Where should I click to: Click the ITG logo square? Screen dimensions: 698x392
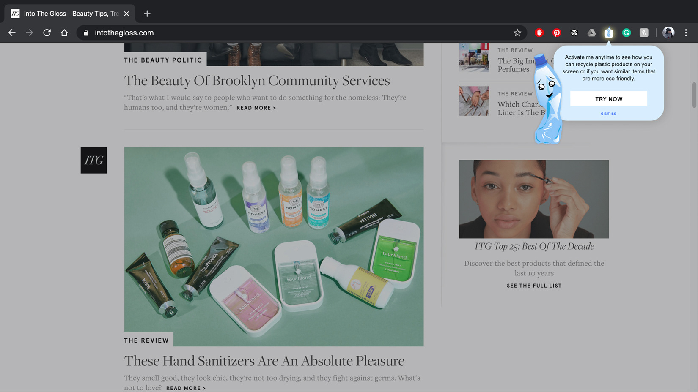point(94,160)
